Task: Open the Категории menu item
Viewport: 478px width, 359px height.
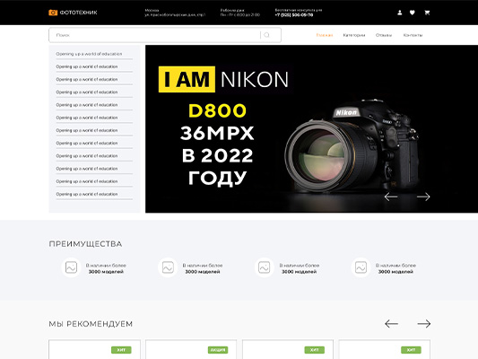Action: (354, 35)
